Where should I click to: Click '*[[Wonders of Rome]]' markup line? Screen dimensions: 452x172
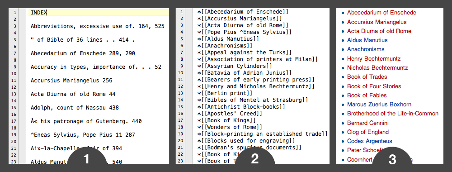[x=230, y=127]
